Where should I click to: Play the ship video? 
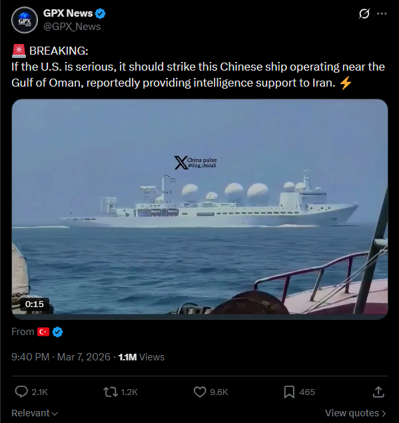[x=200, y=209]
